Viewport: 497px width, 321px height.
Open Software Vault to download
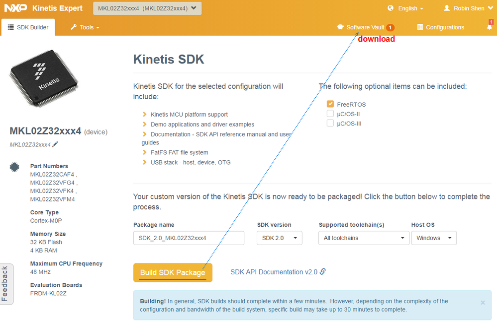(365, 27)
